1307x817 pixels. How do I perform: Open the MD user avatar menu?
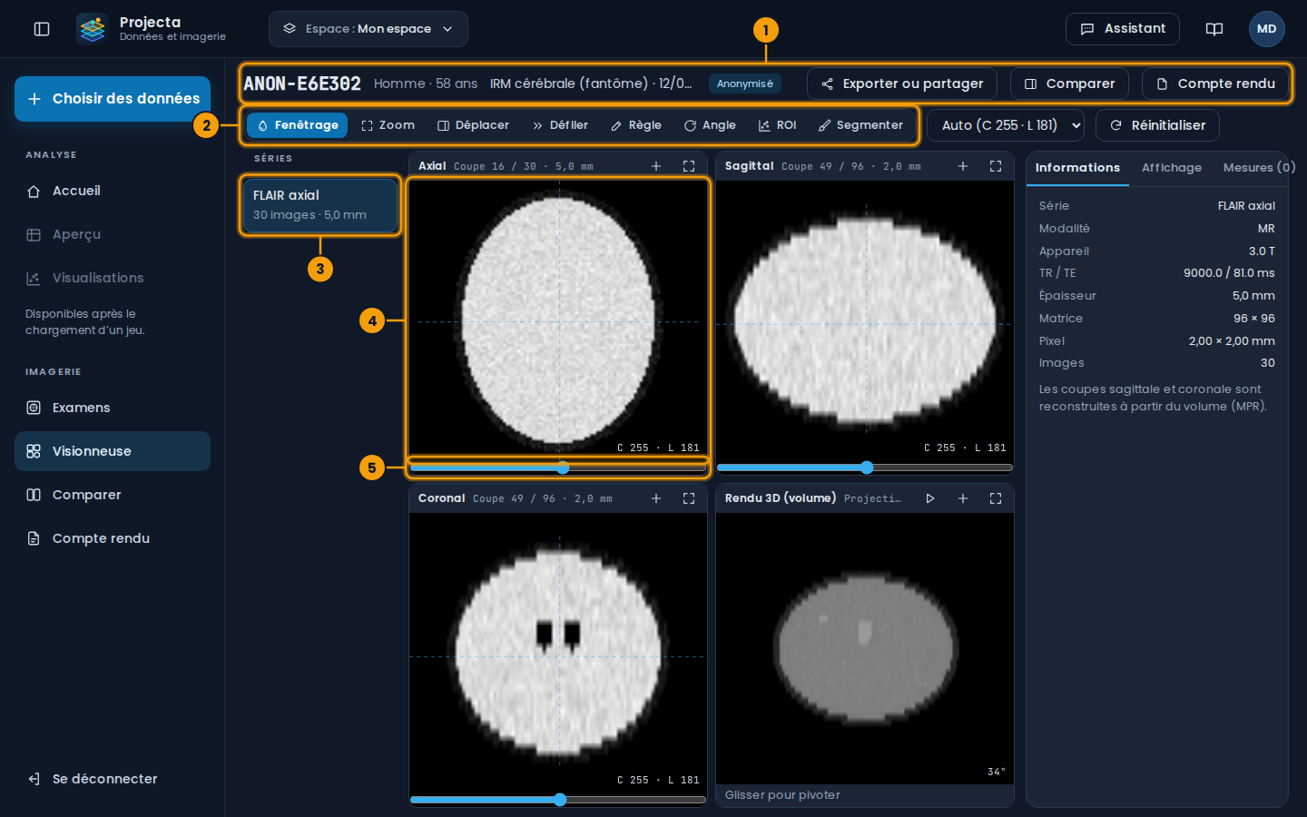[1267, 29]
